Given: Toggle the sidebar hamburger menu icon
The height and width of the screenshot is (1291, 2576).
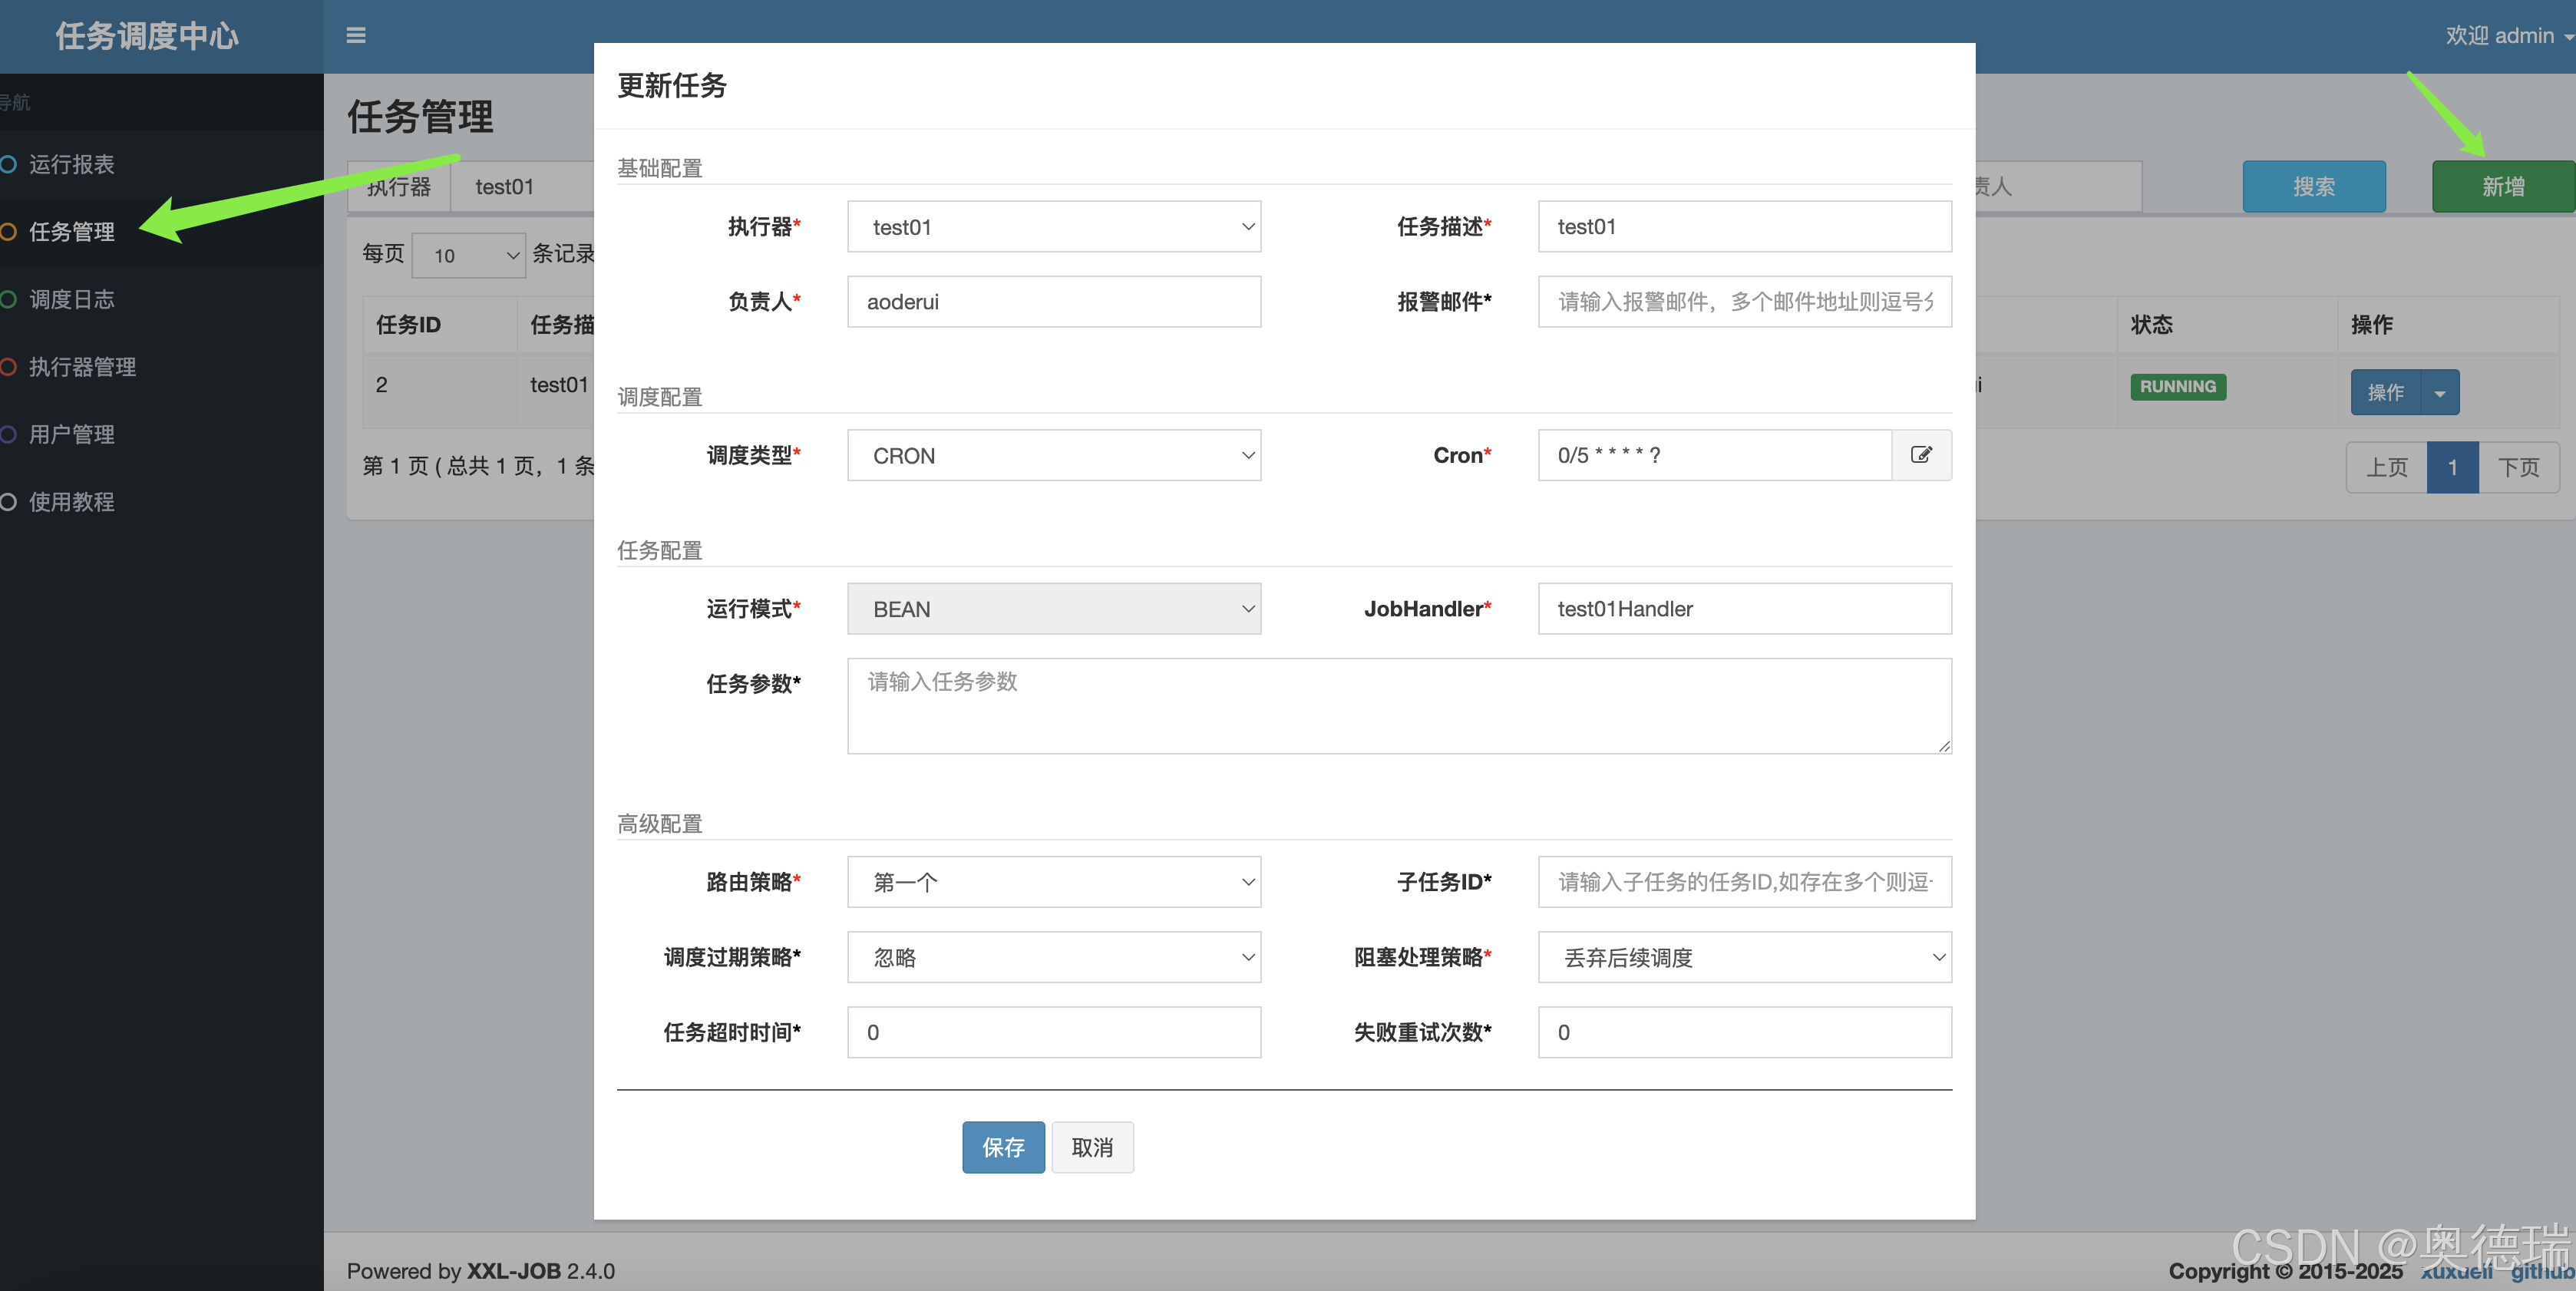Looking at the screenshot, I should pos(356,36).
